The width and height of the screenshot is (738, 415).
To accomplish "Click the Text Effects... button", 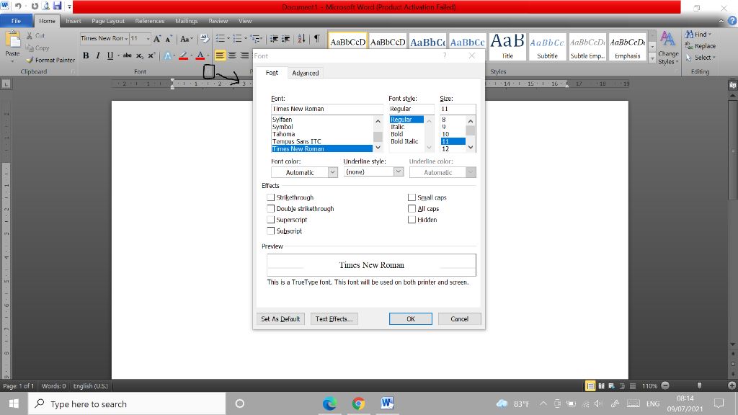I will click(334, 319).
